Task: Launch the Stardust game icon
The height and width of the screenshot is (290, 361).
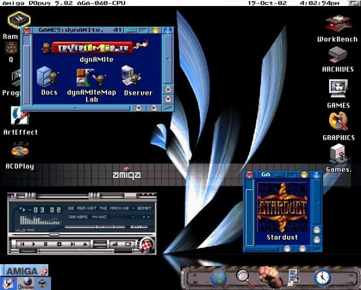Action: [x=282, y=207]
